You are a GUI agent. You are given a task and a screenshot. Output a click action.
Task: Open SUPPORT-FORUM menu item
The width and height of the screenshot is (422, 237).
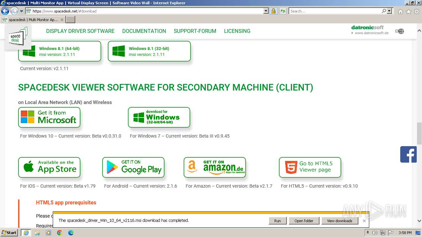195,31
